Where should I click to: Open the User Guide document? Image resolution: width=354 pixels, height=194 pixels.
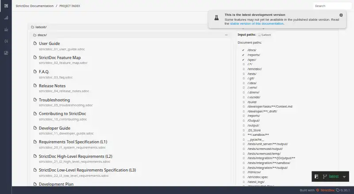pyautogui.click(x=49, y=44)
